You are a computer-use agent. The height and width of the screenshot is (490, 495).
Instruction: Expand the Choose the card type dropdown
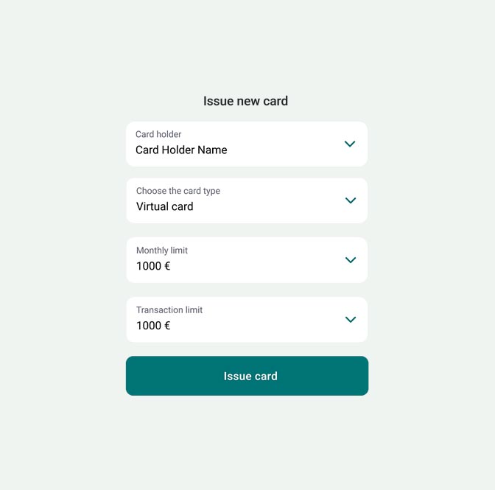(x=246, y=200)
